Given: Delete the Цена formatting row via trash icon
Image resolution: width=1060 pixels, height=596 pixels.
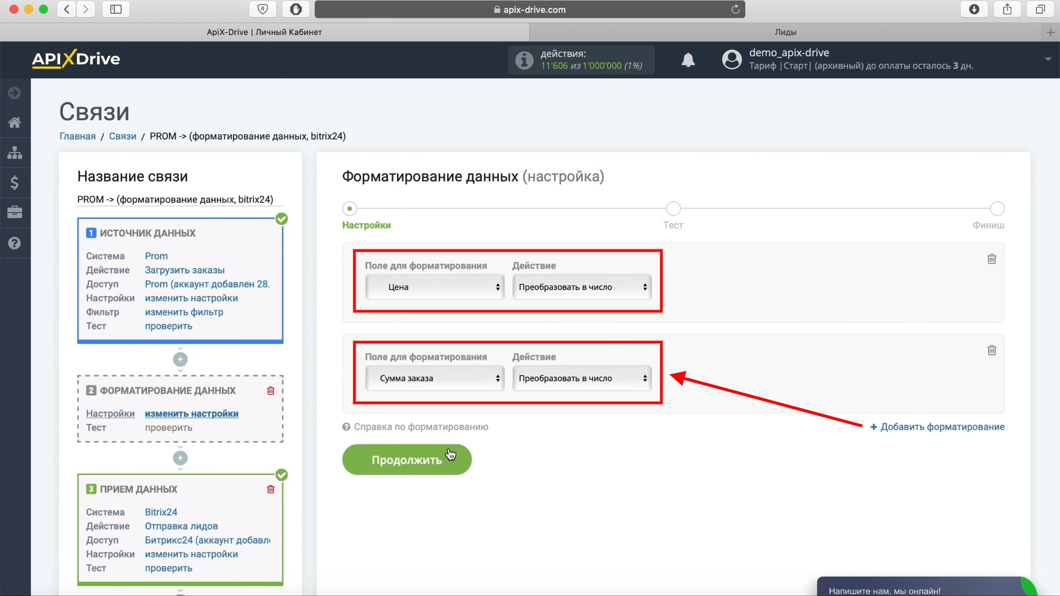Looking at the screenshot, I should (x=992, y=259).
